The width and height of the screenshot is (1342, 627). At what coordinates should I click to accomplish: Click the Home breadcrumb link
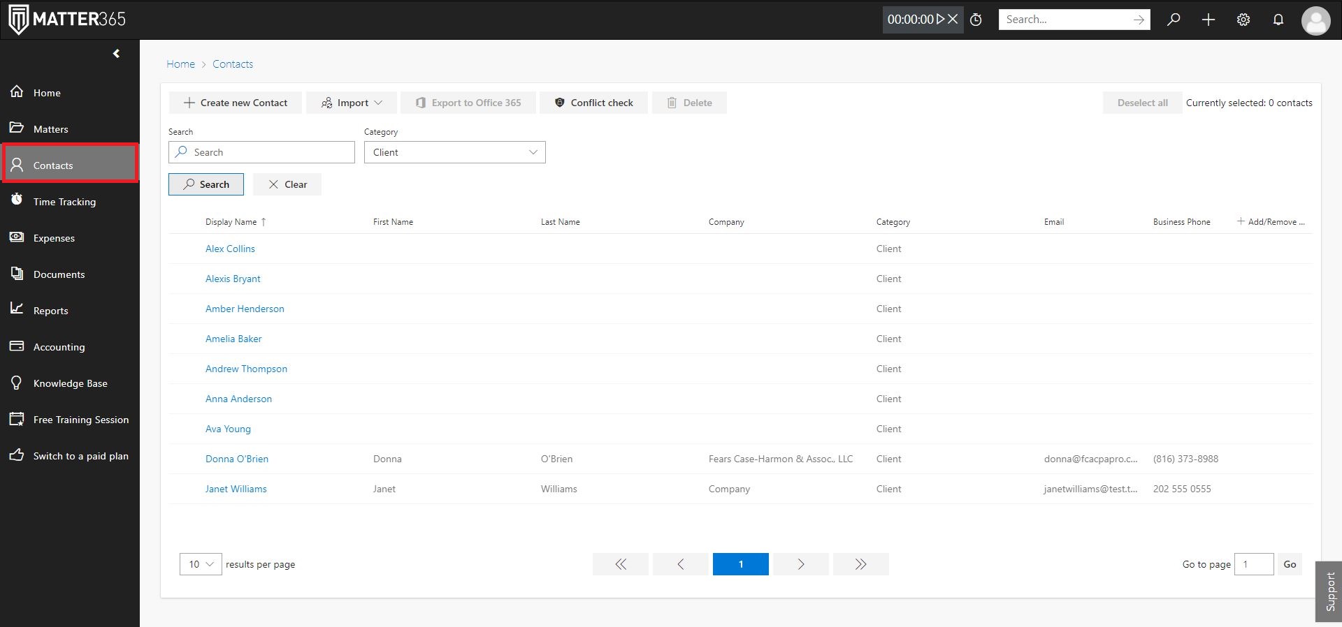tap(180, 64)
